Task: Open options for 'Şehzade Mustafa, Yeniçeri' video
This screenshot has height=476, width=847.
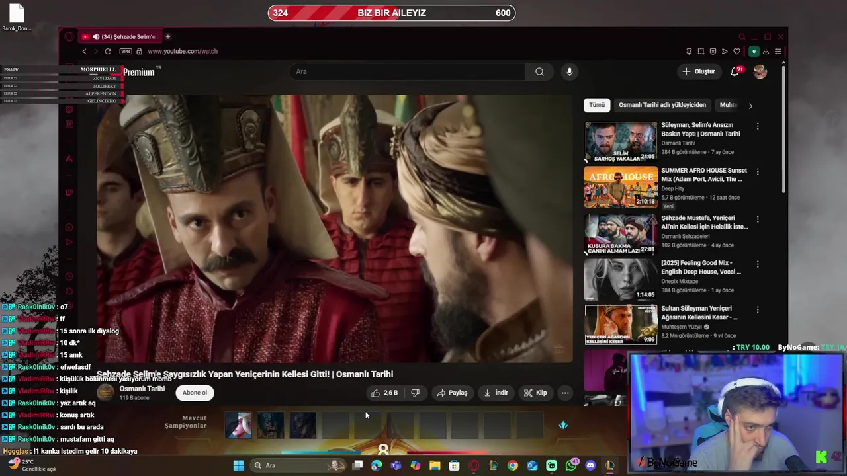Action: point(758,219)
